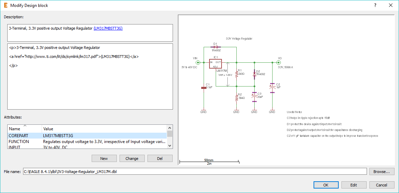Click the scroll down arrow of attributes list
Viewport: 399px width, 193px height.
(170, 145)
